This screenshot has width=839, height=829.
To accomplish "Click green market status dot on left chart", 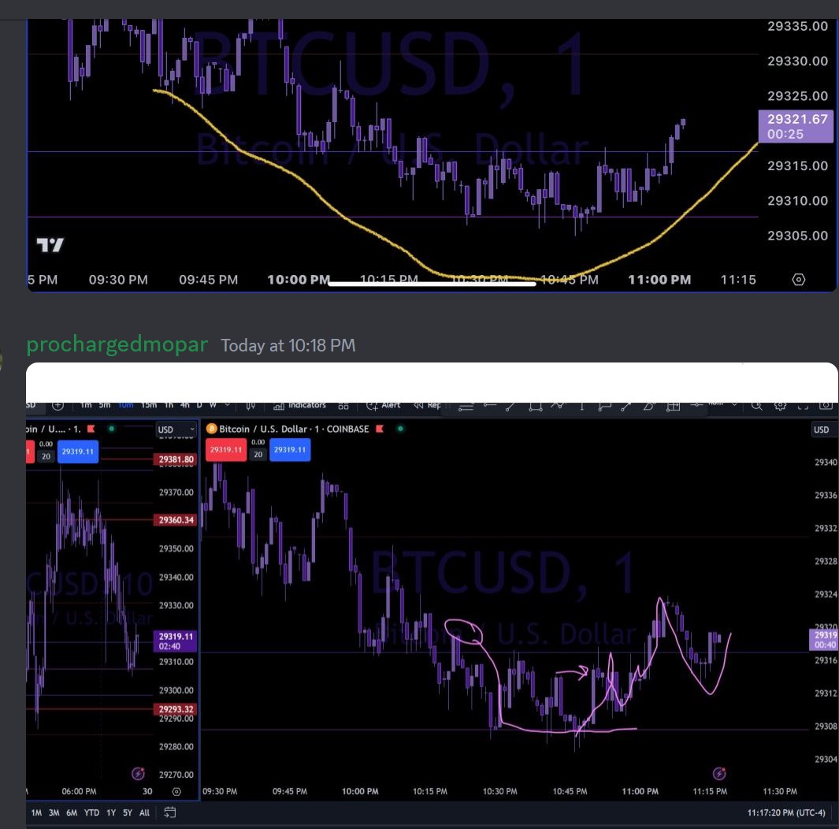I will pyautogui.click(x=111, y=429).
